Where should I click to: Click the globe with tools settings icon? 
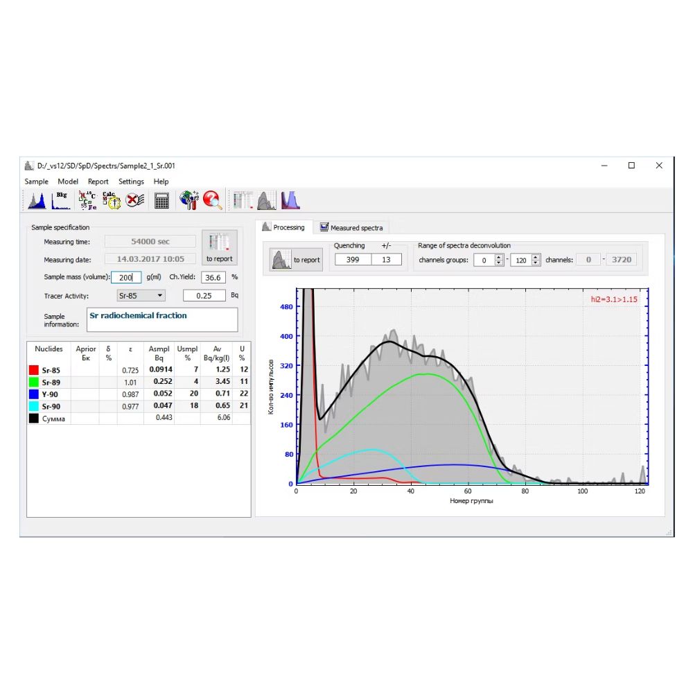coord(188,200)
